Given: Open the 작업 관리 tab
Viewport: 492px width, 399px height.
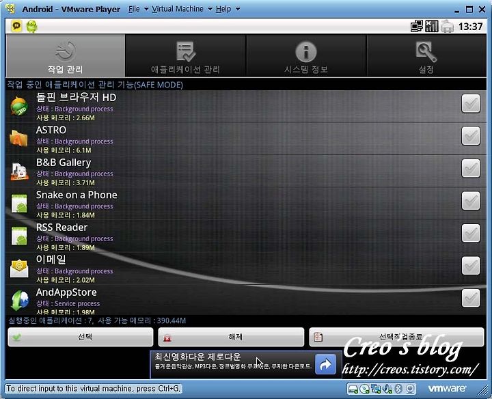Looking at the screenshot, I should pos(66,56).
